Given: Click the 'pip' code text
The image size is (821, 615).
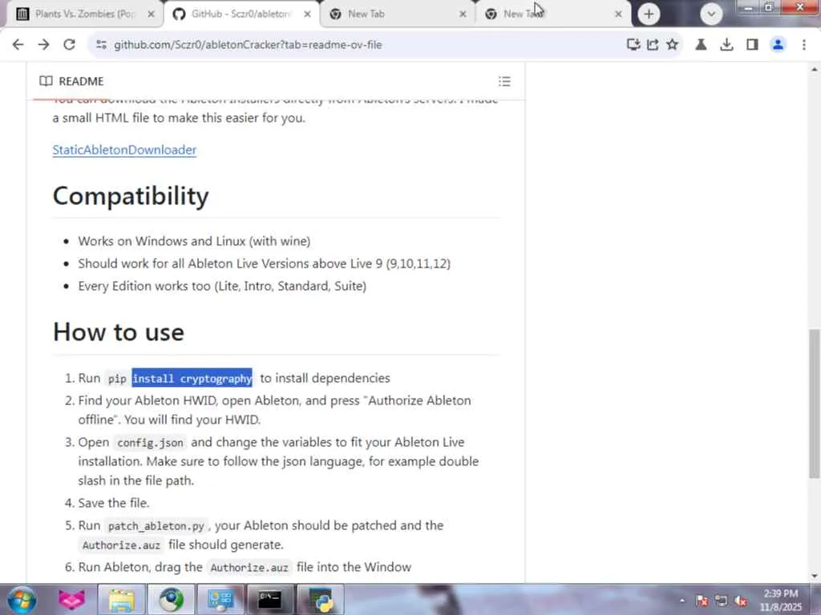Looking at the screenshot, I should (x=117, y=379).
